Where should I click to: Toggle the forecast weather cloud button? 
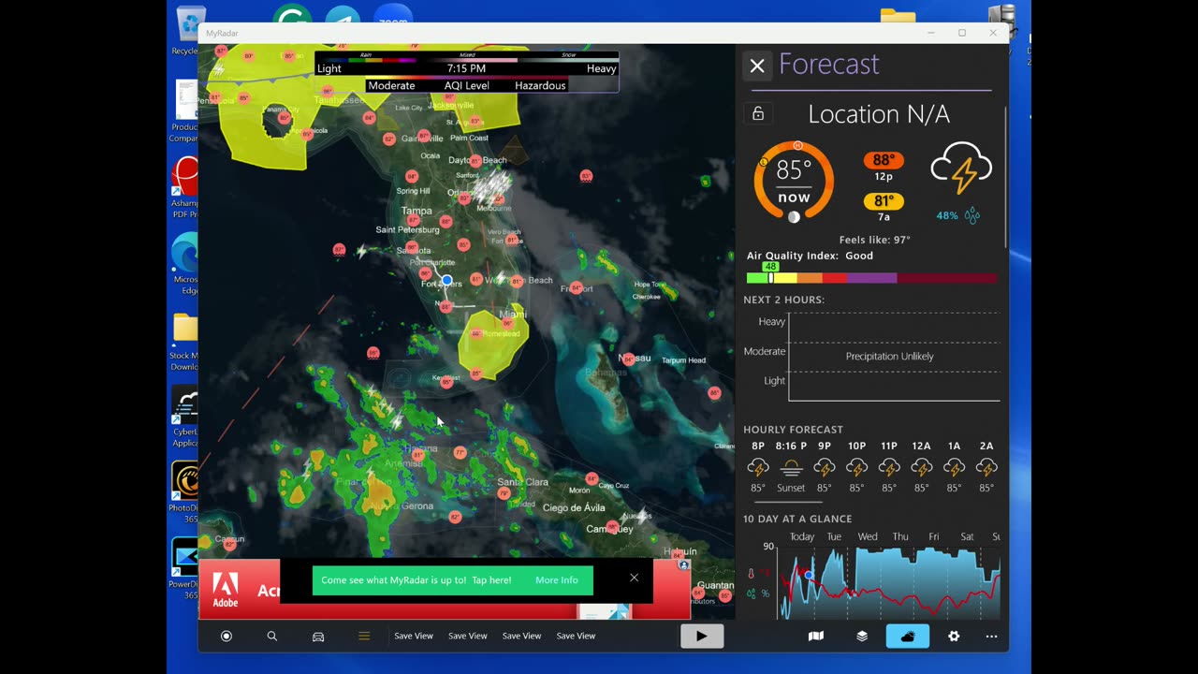908,636
